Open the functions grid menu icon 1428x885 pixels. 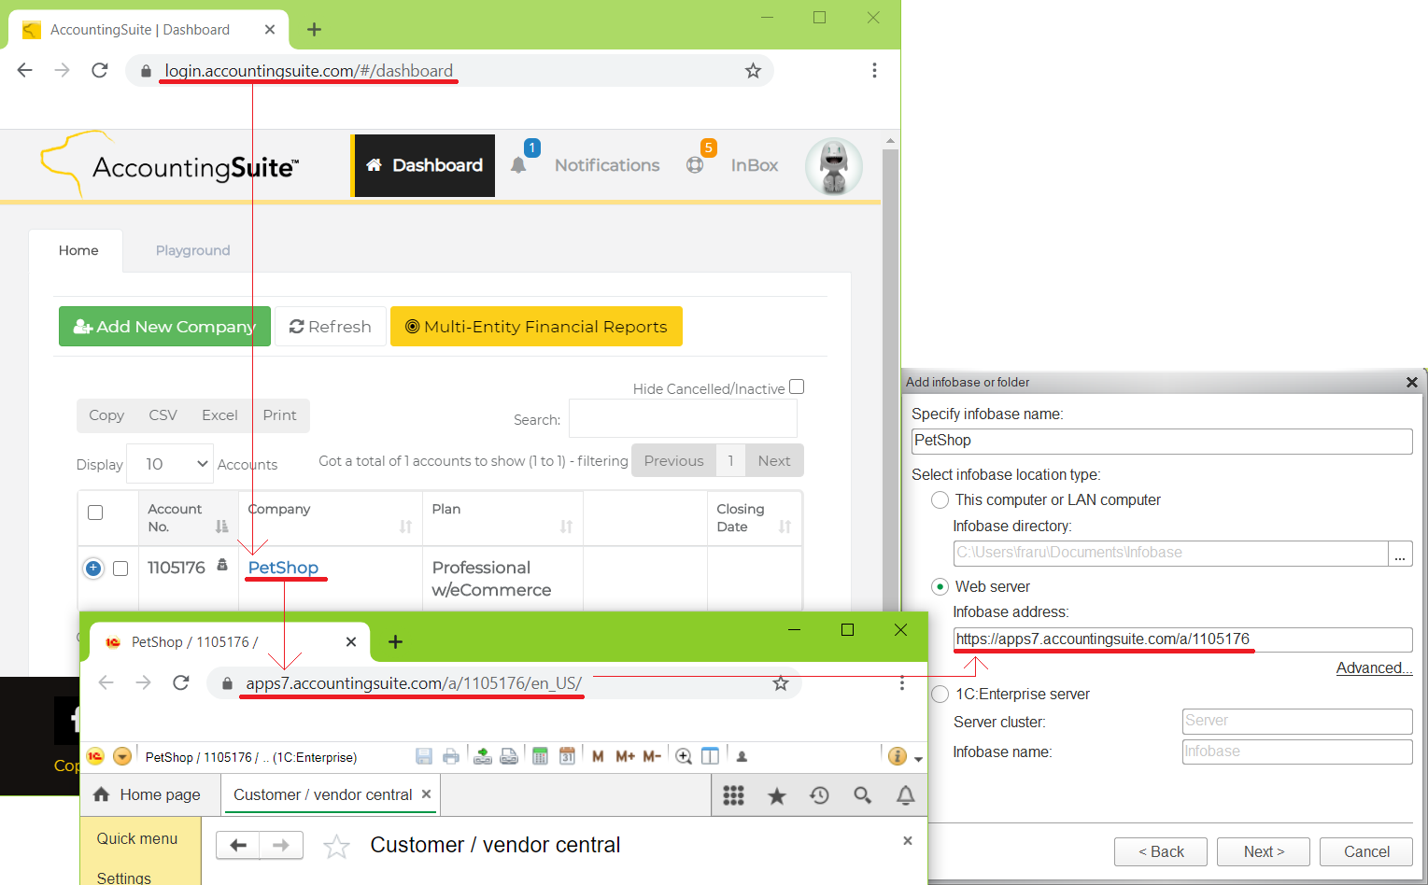point(734,795)
